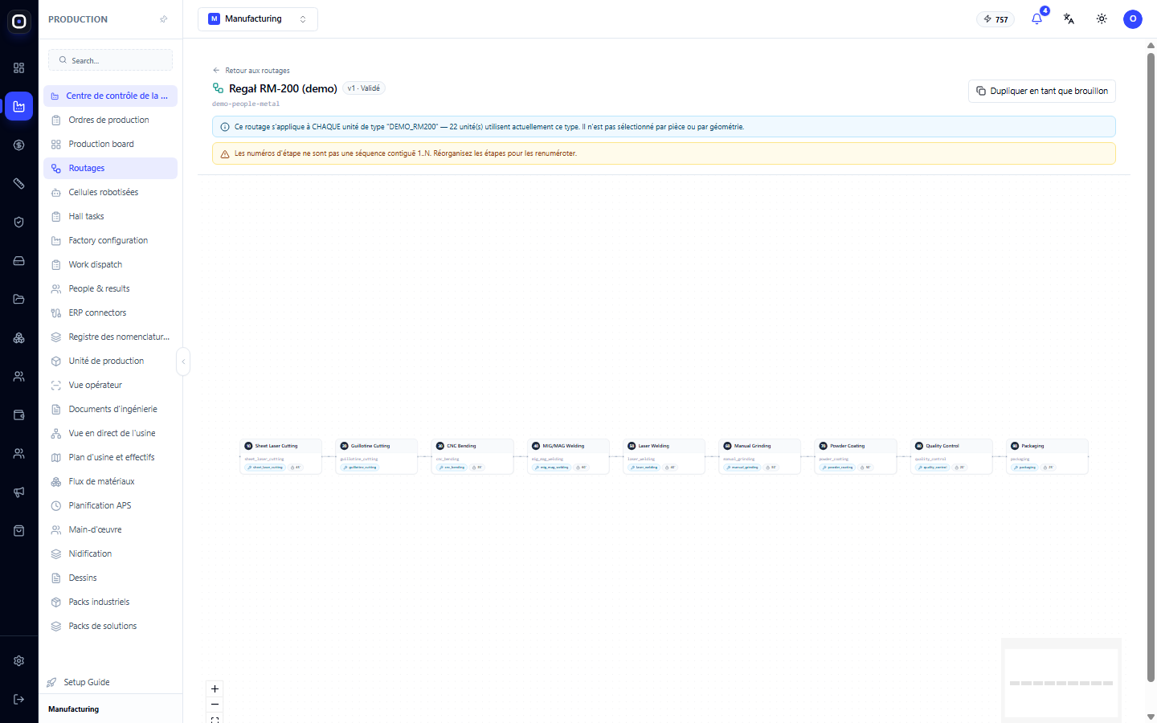
Task: Open the folder icon in left rail
Action: click(x=19, y=300)
